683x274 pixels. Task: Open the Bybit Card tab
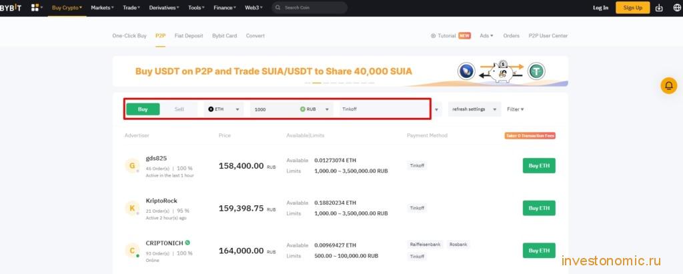[x=224, y=36]
